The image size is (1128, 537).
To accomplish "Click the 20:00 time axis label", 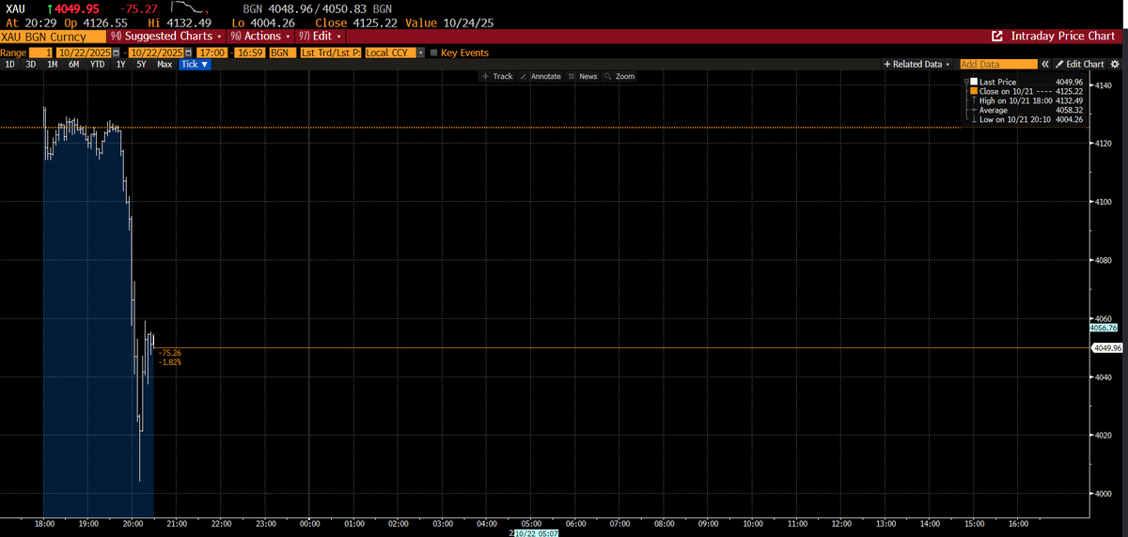I will [133, 522].
